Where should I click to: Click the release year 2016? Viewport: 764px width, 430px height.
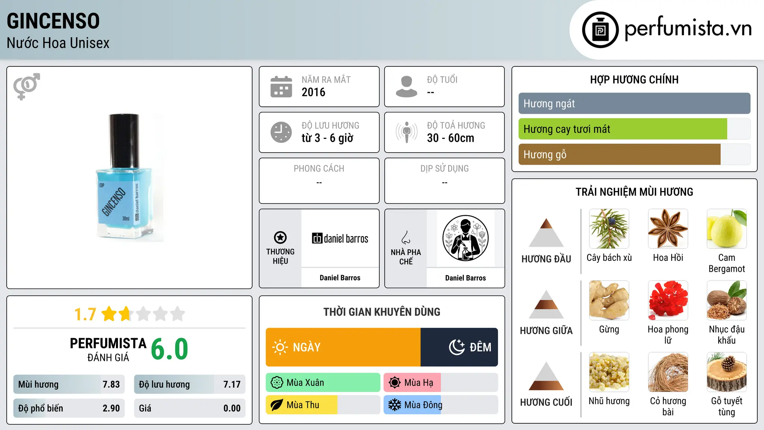(x=313, y=92)
